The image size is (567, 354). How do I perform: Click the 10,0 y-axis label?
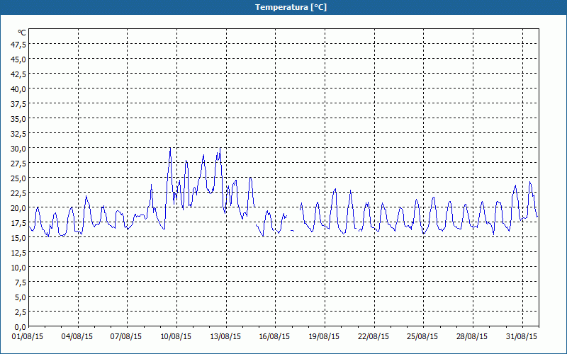coord(19,268)
